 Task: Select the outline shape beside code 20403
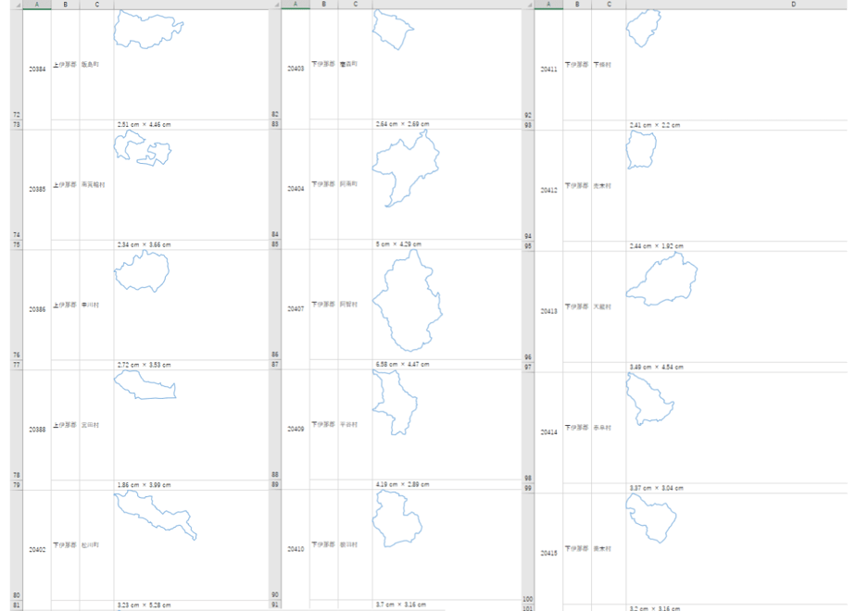pos(393,30)
